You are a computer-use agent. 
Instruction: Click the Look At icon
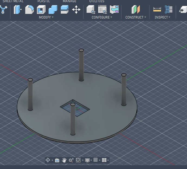coord(57,160)
